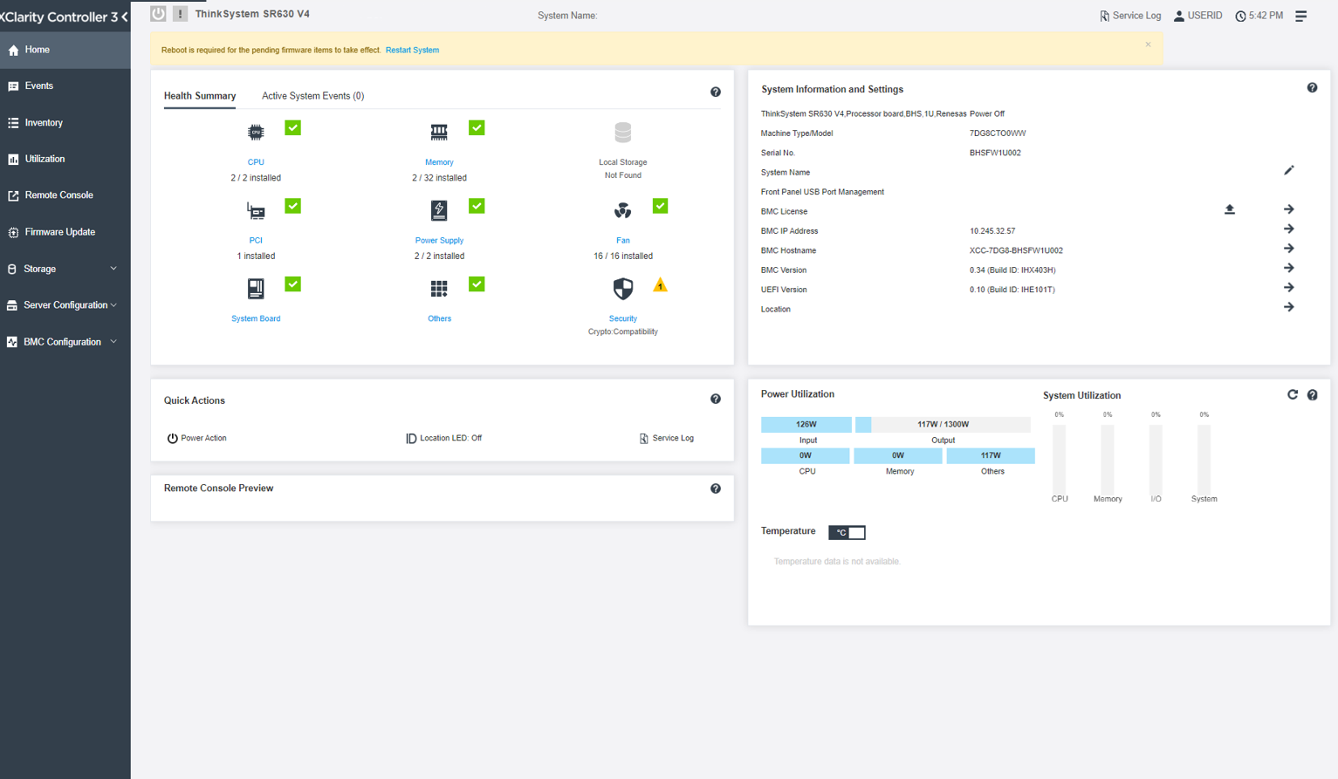
Task: Open the Others link
Action: tap(439, 319)
